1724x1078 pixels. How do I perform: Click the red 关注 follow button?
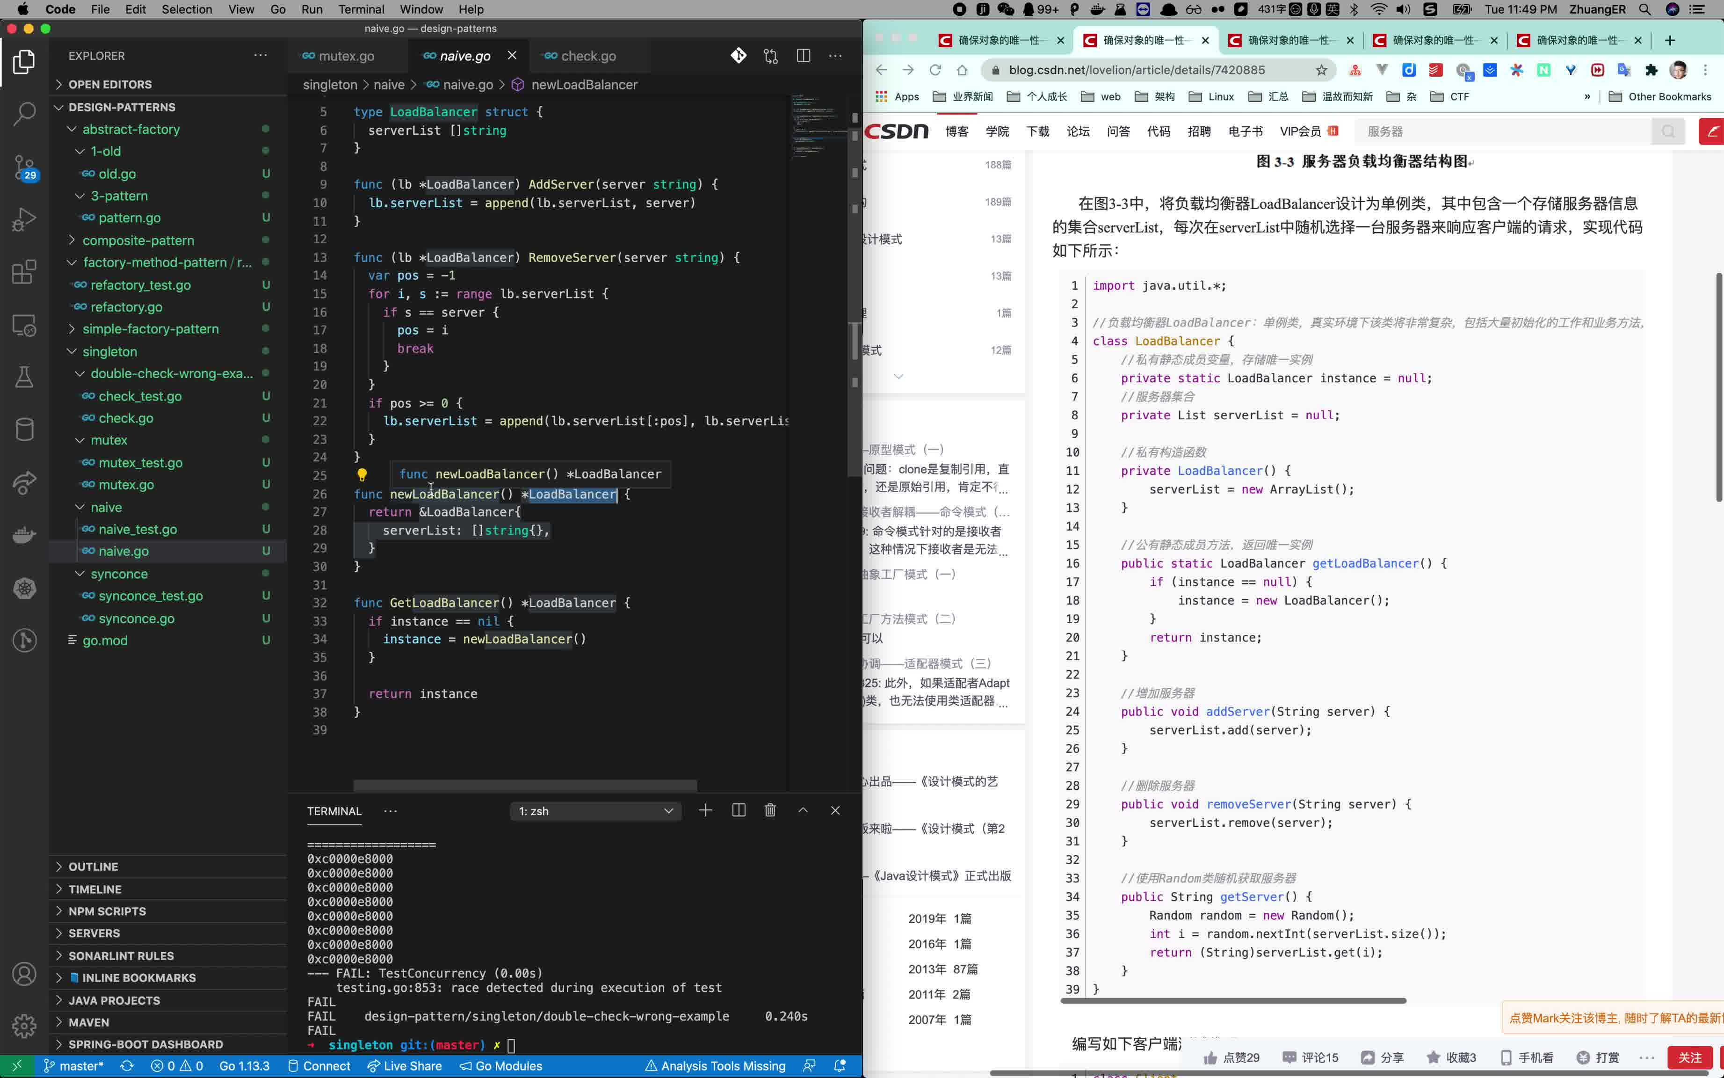click(1690, 1057)
